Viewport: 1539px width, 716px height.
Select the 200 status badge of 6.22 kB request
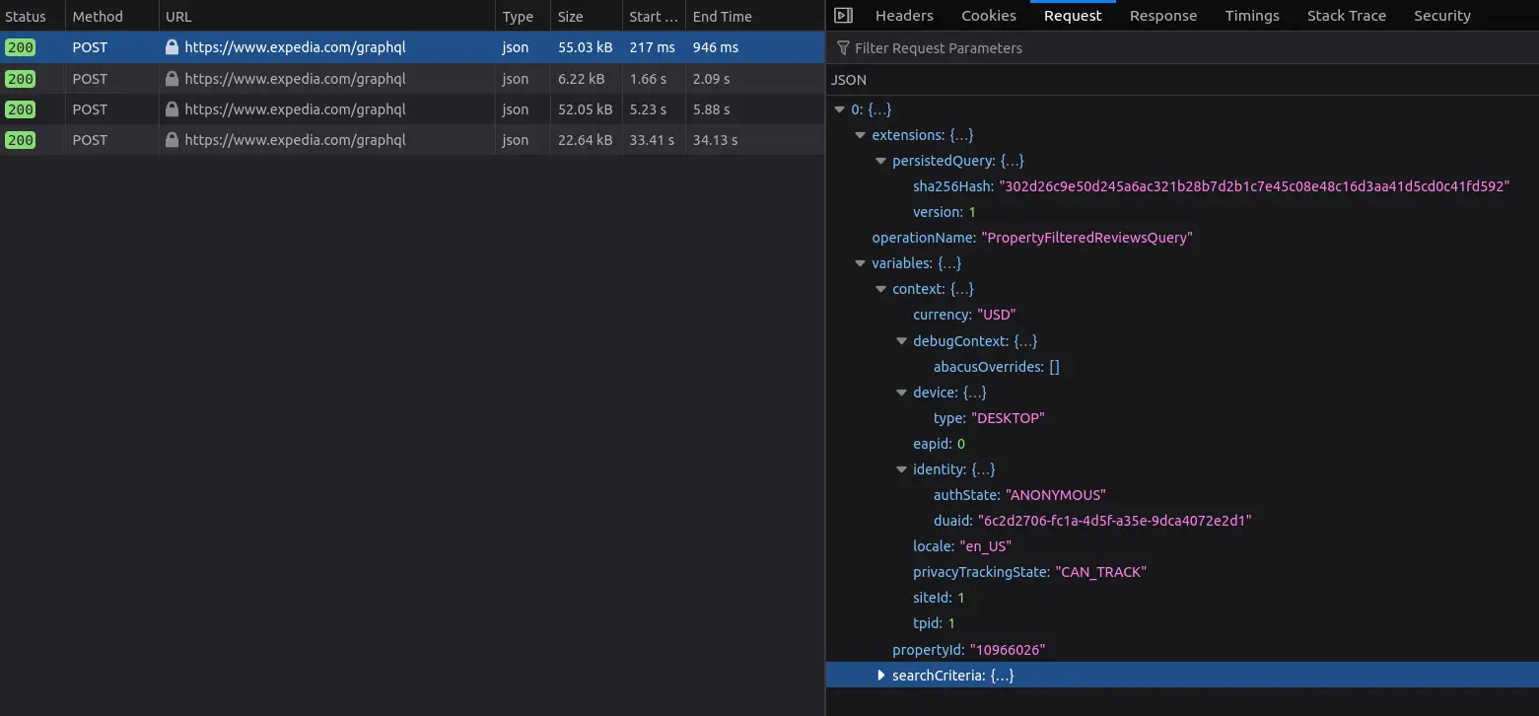(20, 79)
